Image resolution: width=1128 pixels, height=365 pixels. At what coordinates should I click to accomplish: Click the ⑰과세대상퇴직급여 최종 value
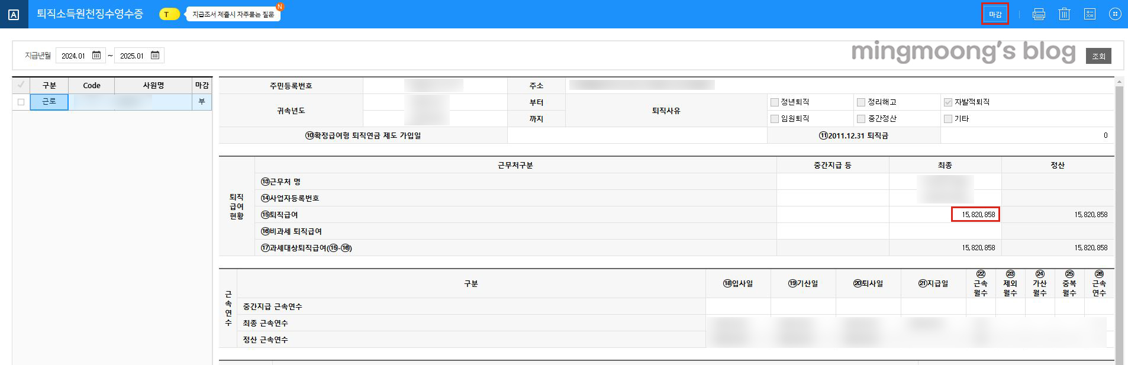point(945,248)
